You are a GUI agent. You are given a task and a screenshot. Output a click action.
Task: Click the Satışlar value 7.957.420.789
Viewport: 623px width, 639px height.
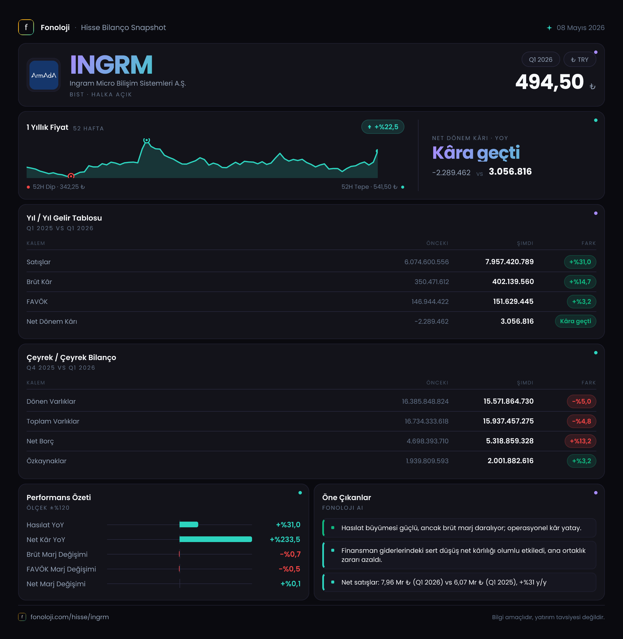[x=509, y=262]
